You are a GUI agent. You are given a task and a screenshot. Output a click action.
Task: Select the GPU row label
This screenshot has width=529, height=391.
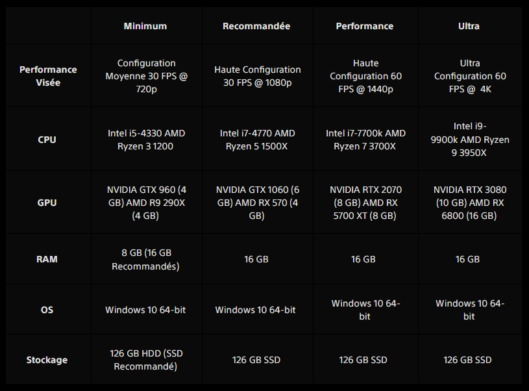pyautogui.click(x=47, y=203)
